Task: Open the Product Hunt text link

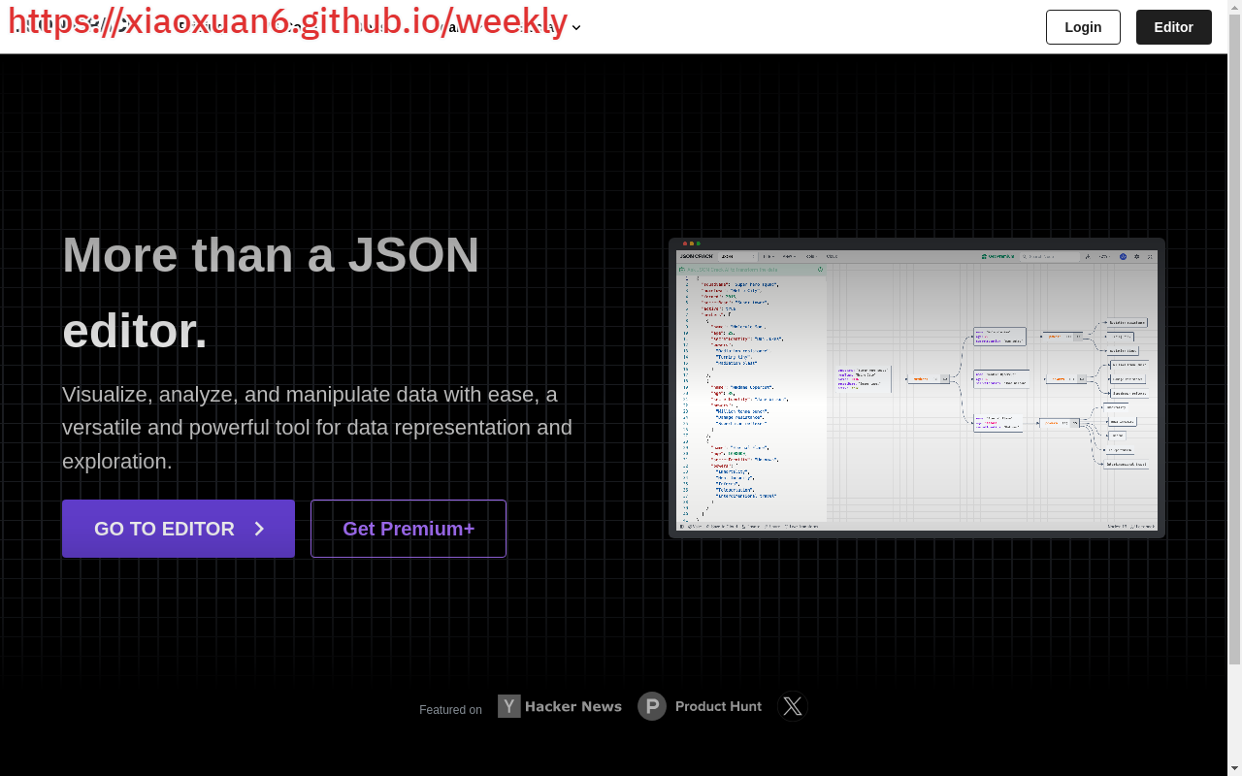Action: 718,706
